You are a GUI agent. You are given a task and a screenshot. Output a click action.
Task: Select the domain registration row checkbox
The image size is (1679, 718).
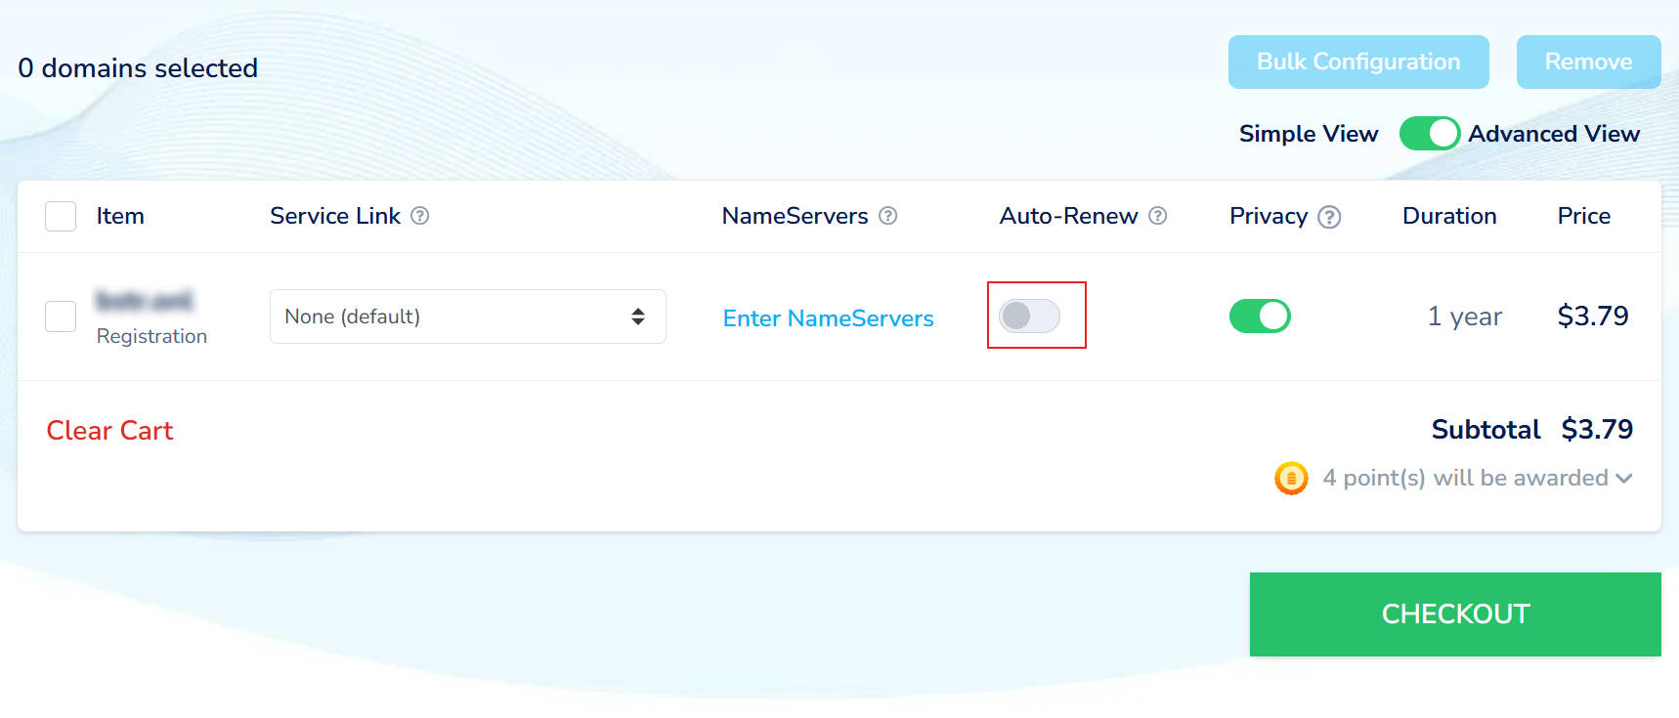(61, 317)
